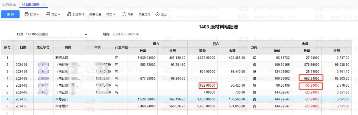Click 联查总账 button
The height and width of the screenshot is (115, 358).
[145, 14]
